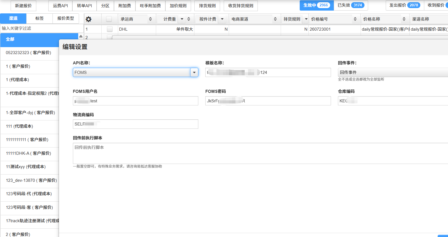The width and height of the screenshot is (448, 237).
Task: Sort by the 电商渠道 column arrows
Action: [x=275, y=19]
